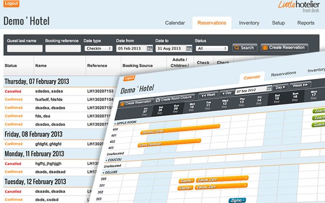
Task: Go back one week with Week button
Action: (x=208, y=95)
